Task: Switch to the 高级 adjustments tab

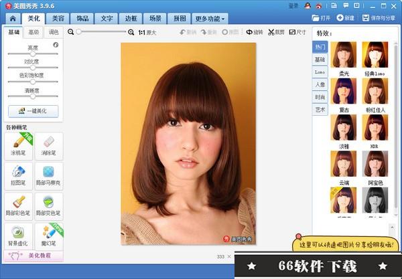Action: point(33,32)
